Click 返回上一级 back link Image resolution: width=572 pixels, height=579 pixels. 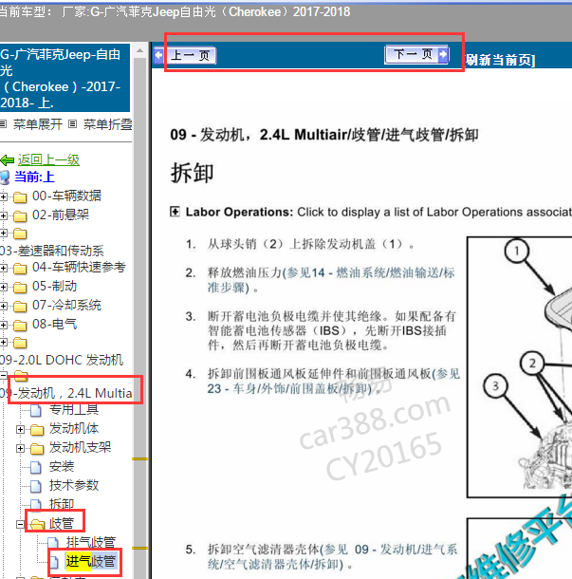coord(48,159)
